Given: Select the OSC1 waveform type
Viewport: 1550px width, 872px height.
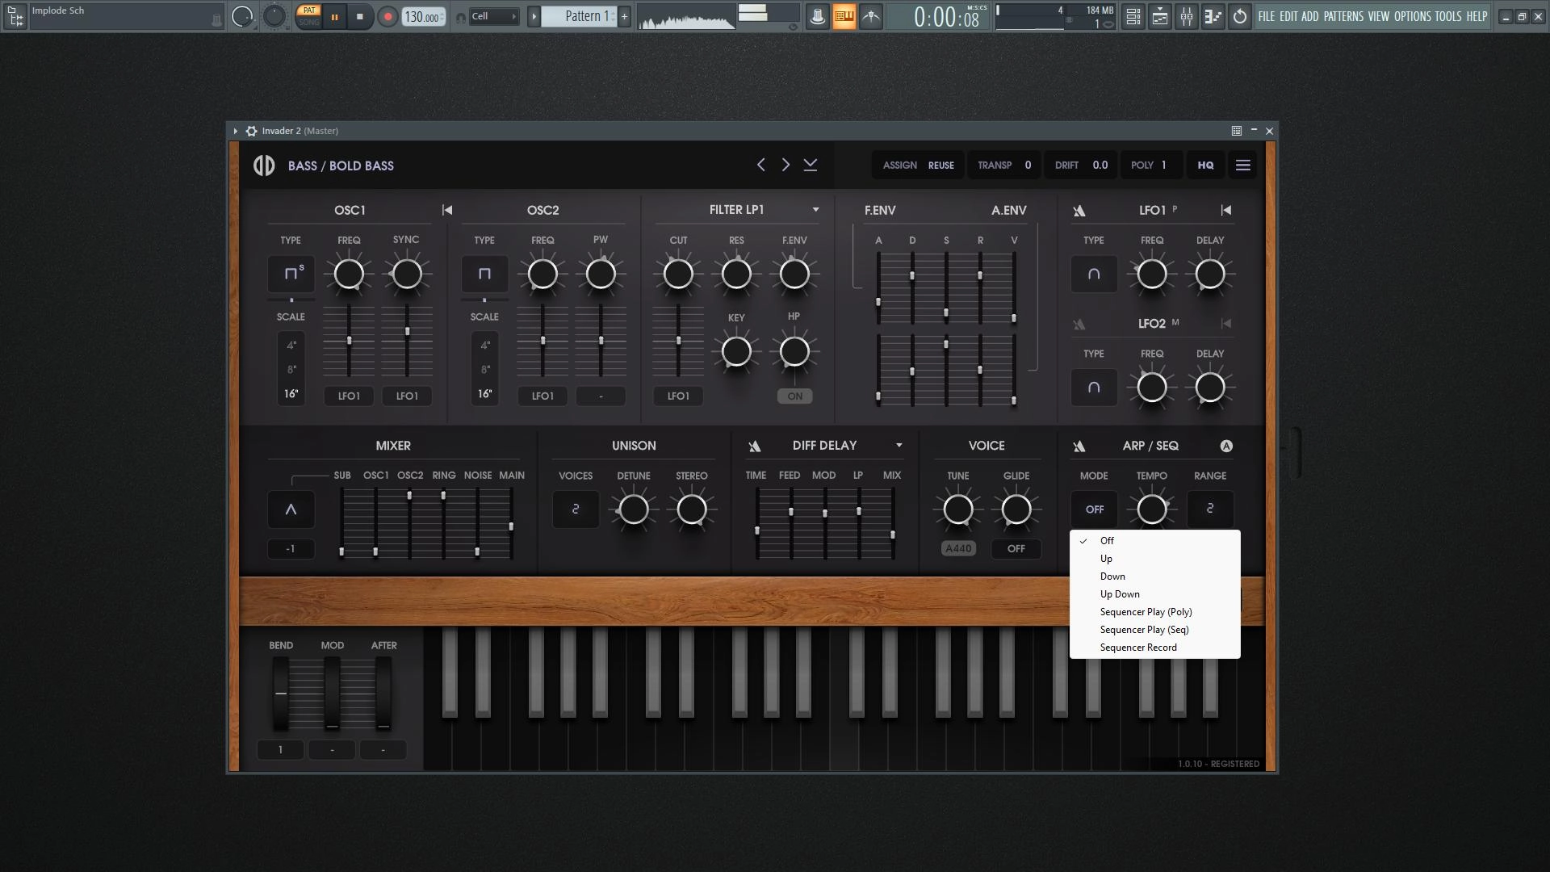Looking at the screenshot, I should click(x=291, y=274).
